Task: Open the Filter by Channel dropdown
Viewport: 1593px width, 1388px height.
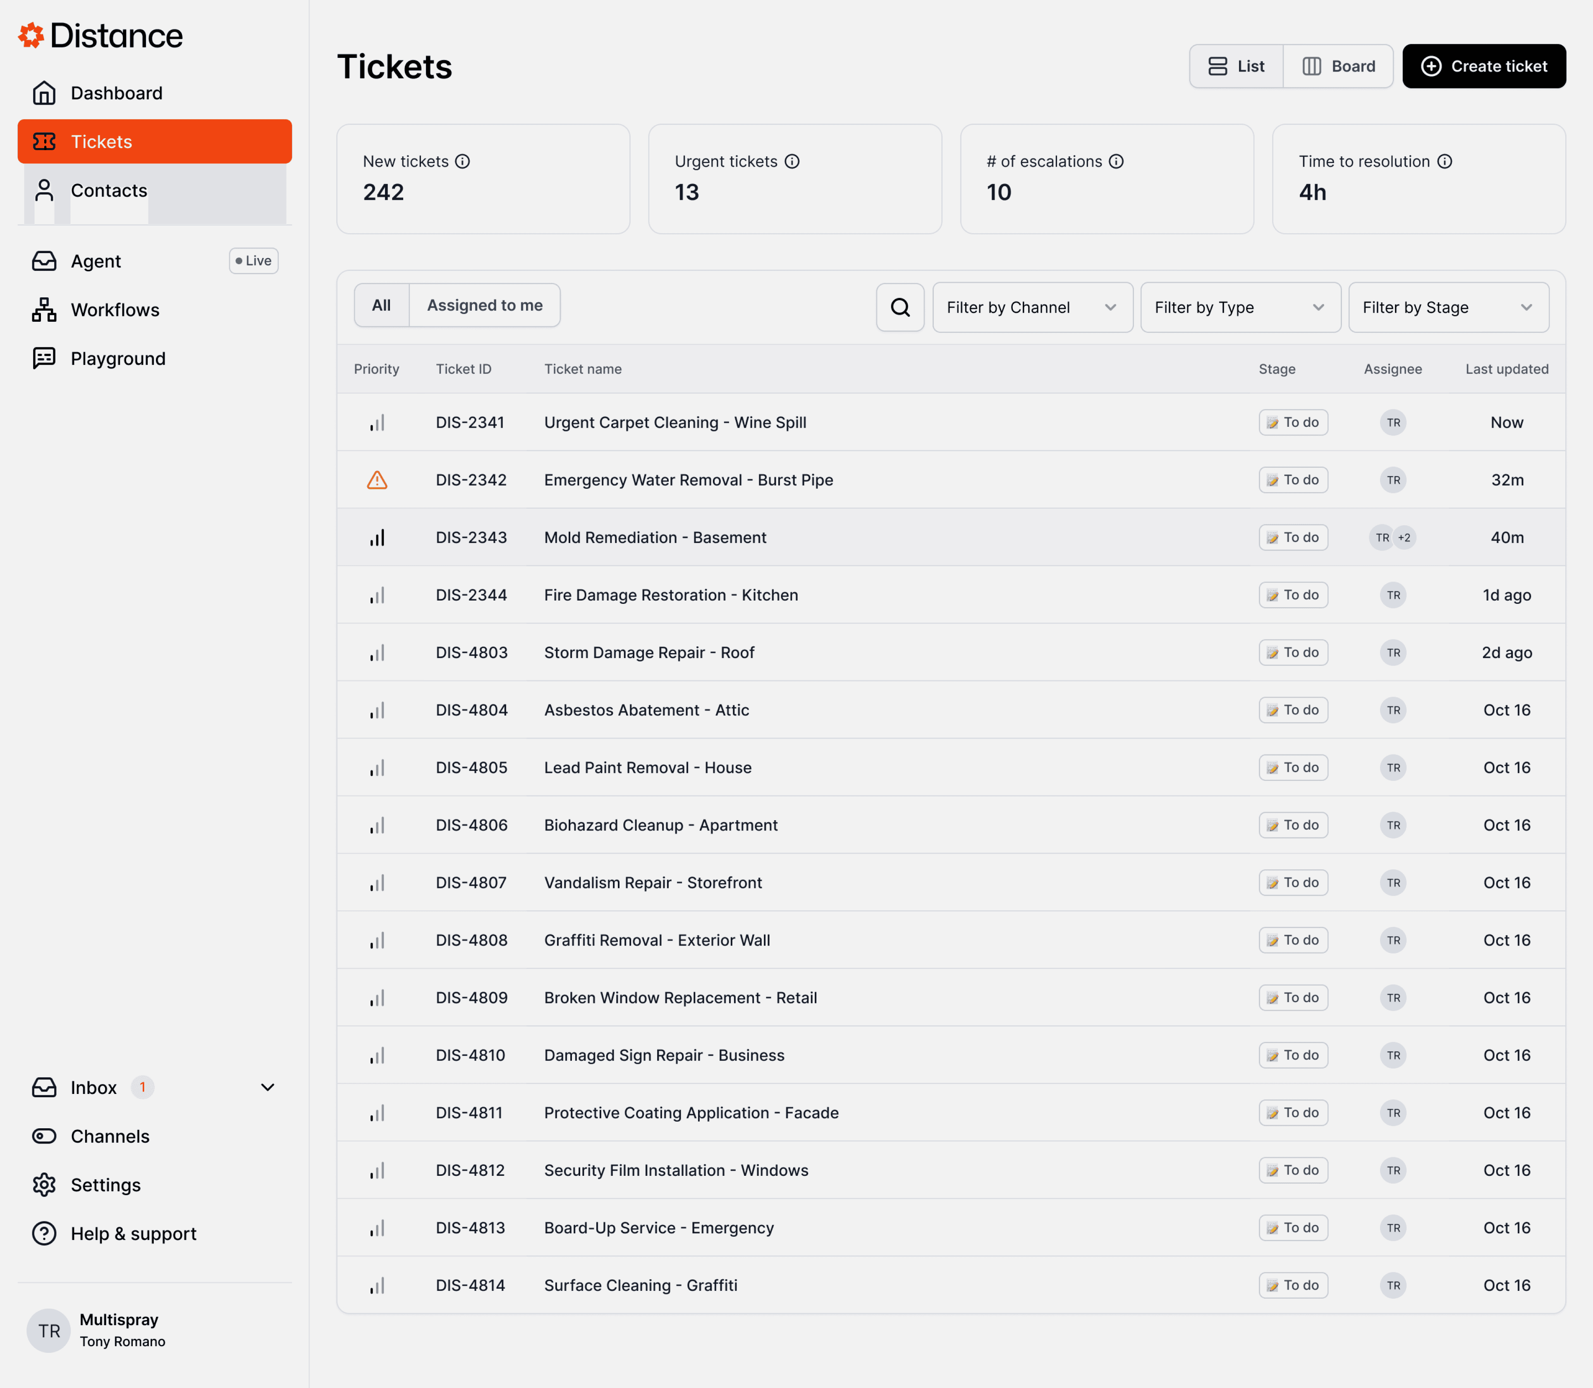Action: tap(1031, 307)
